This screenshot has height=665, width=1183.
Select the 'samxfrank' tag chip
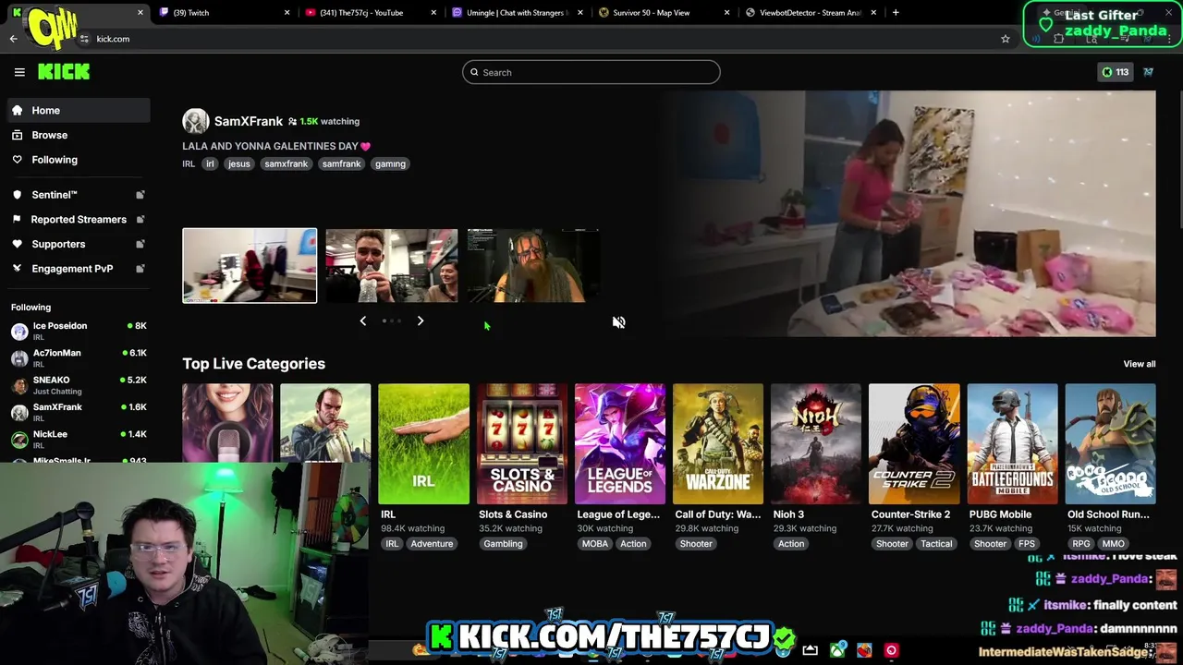coord(286,163)
